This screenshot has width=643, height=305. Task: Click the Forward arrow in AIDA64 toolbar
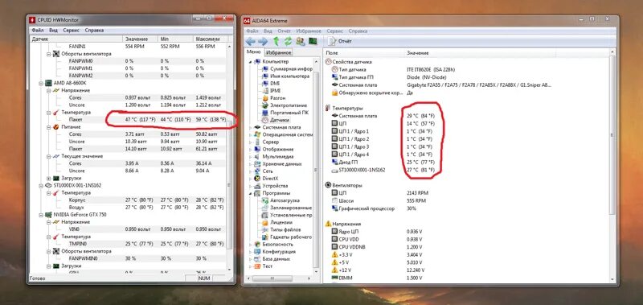(x=263, y=41)
